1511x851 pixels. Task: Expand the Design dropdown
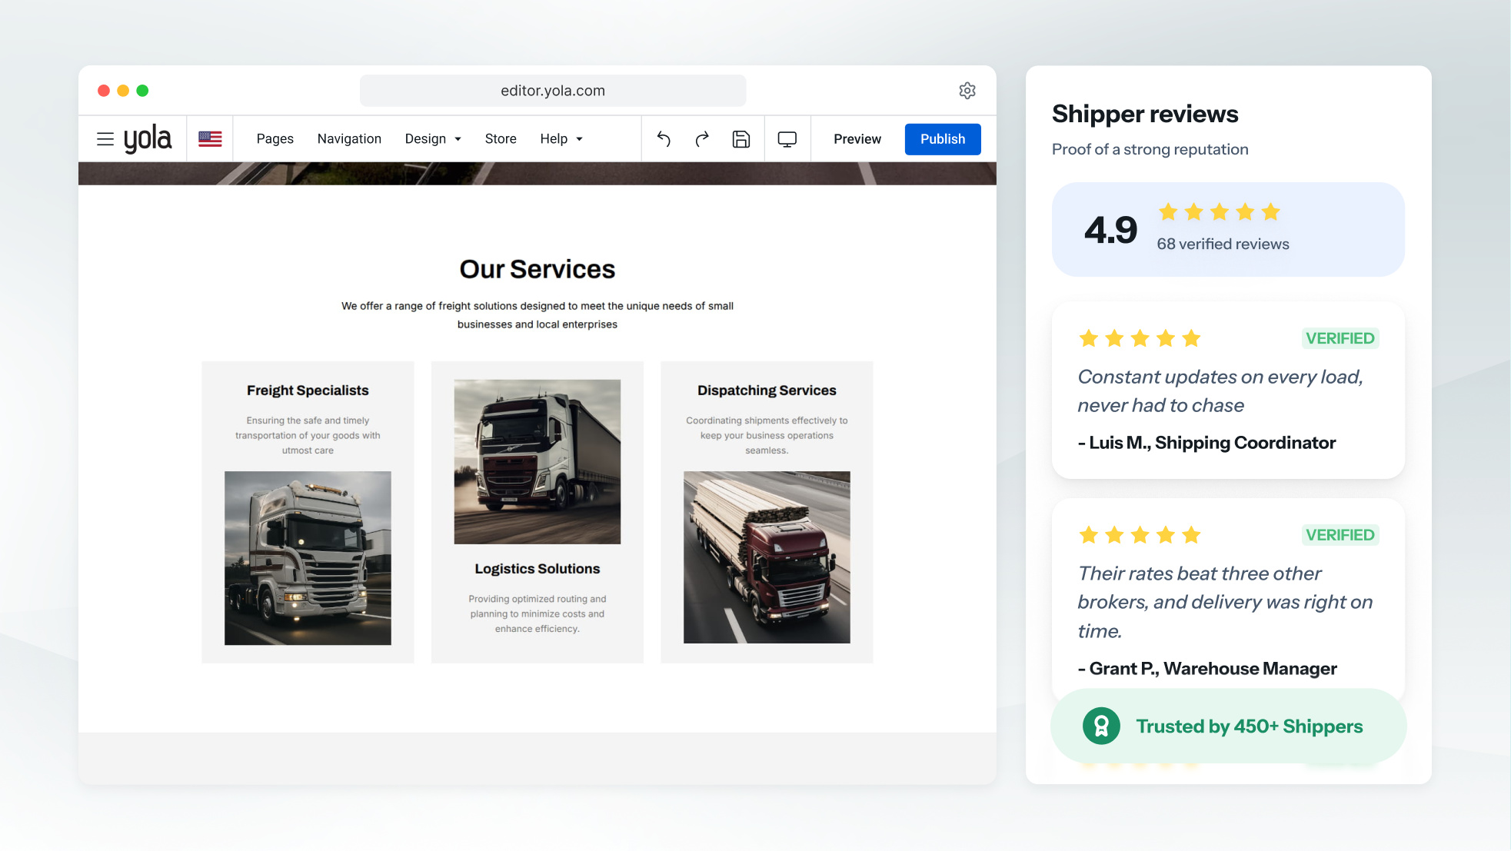click(433, 139)
